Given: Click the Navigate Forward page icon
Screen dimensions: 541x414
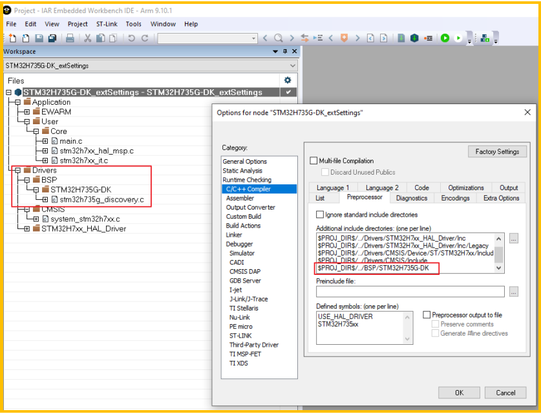Looking at the screenshot, I should 384,38.
